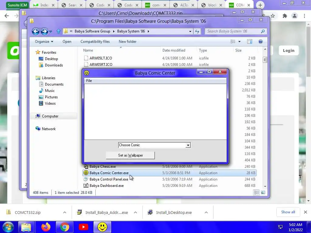Click Babya Software Group breadcrumb

tap(92, 31)
